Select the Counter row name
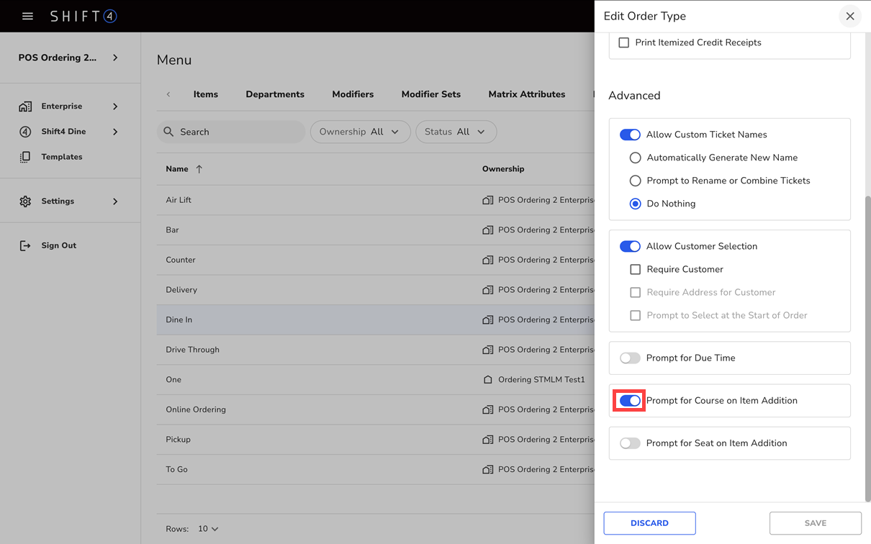Image resolution: width=871 pixels, height=544 pixels. [181, 260]
